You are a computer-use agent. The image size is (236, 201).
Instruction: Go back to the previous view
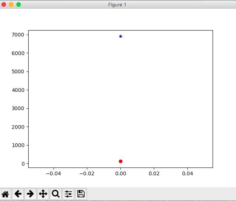point(18,194)
